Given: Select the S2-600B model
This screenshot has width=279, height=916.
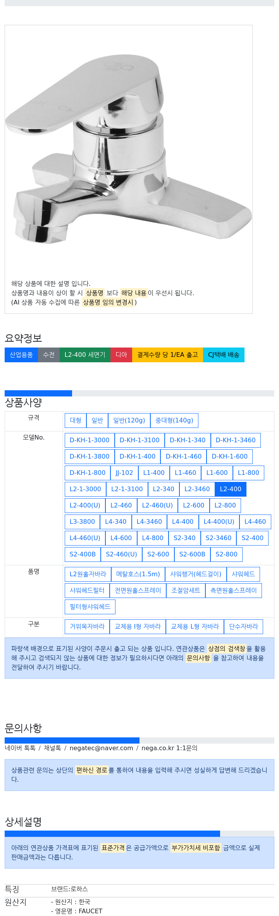Looking at the screenshot, I should tap(192, 554).
